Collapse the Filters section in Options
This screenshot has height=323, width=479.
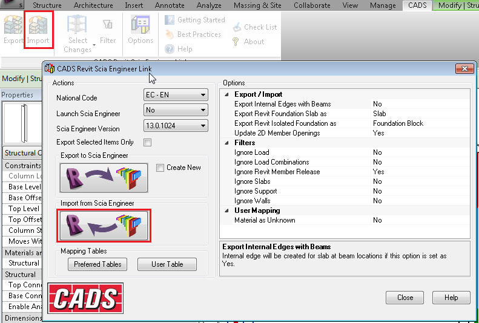(x=227, y=143)
